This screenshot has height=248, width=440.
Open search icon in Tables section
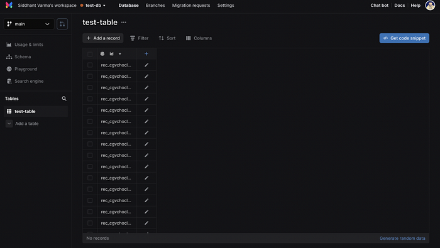pyautogui.click(x=64, y=99)
